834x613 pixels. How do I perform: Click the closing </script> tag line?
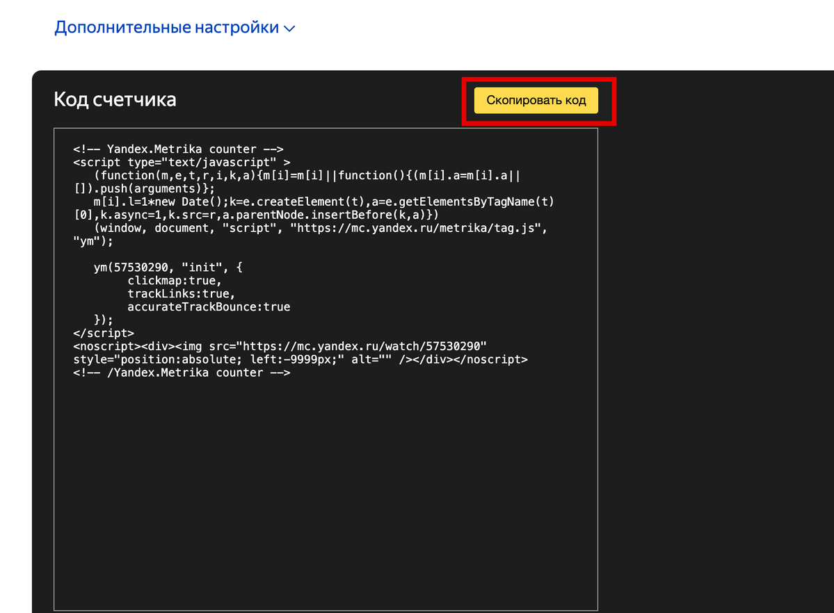[104, 334]
